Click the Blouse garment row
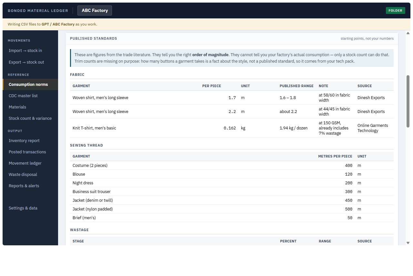This screenshot has width=413, height=276. coord(232,174)
